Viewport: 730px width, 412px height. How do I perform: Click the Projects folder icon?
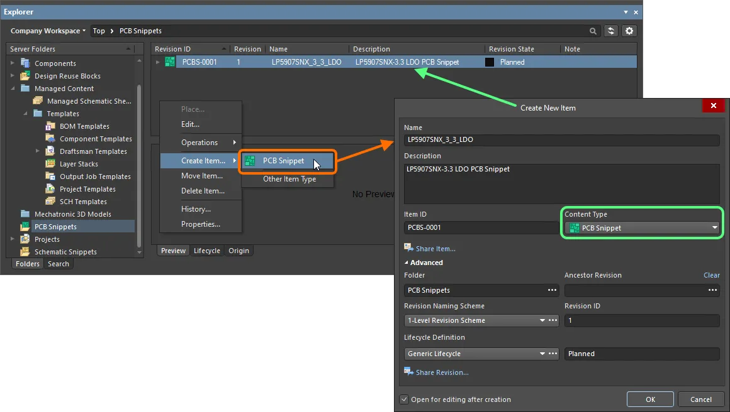[x=25, y=239]
